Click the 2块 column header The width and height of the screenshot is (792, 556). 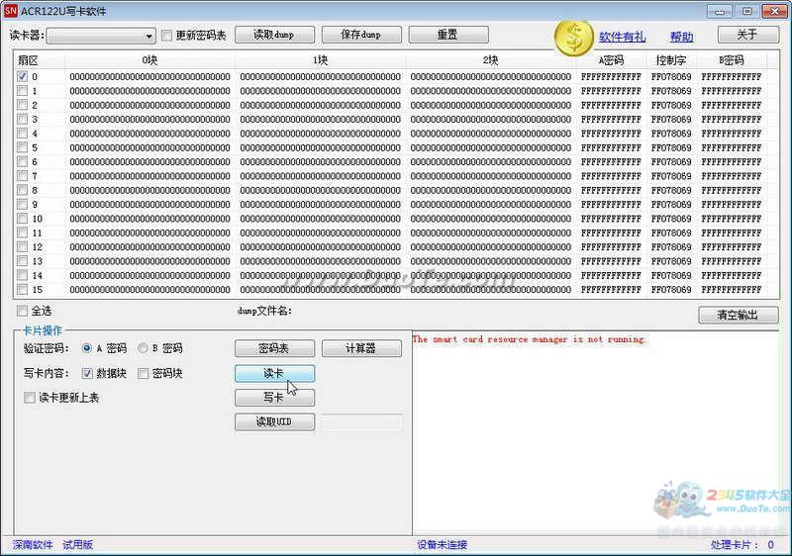(490, 60)
